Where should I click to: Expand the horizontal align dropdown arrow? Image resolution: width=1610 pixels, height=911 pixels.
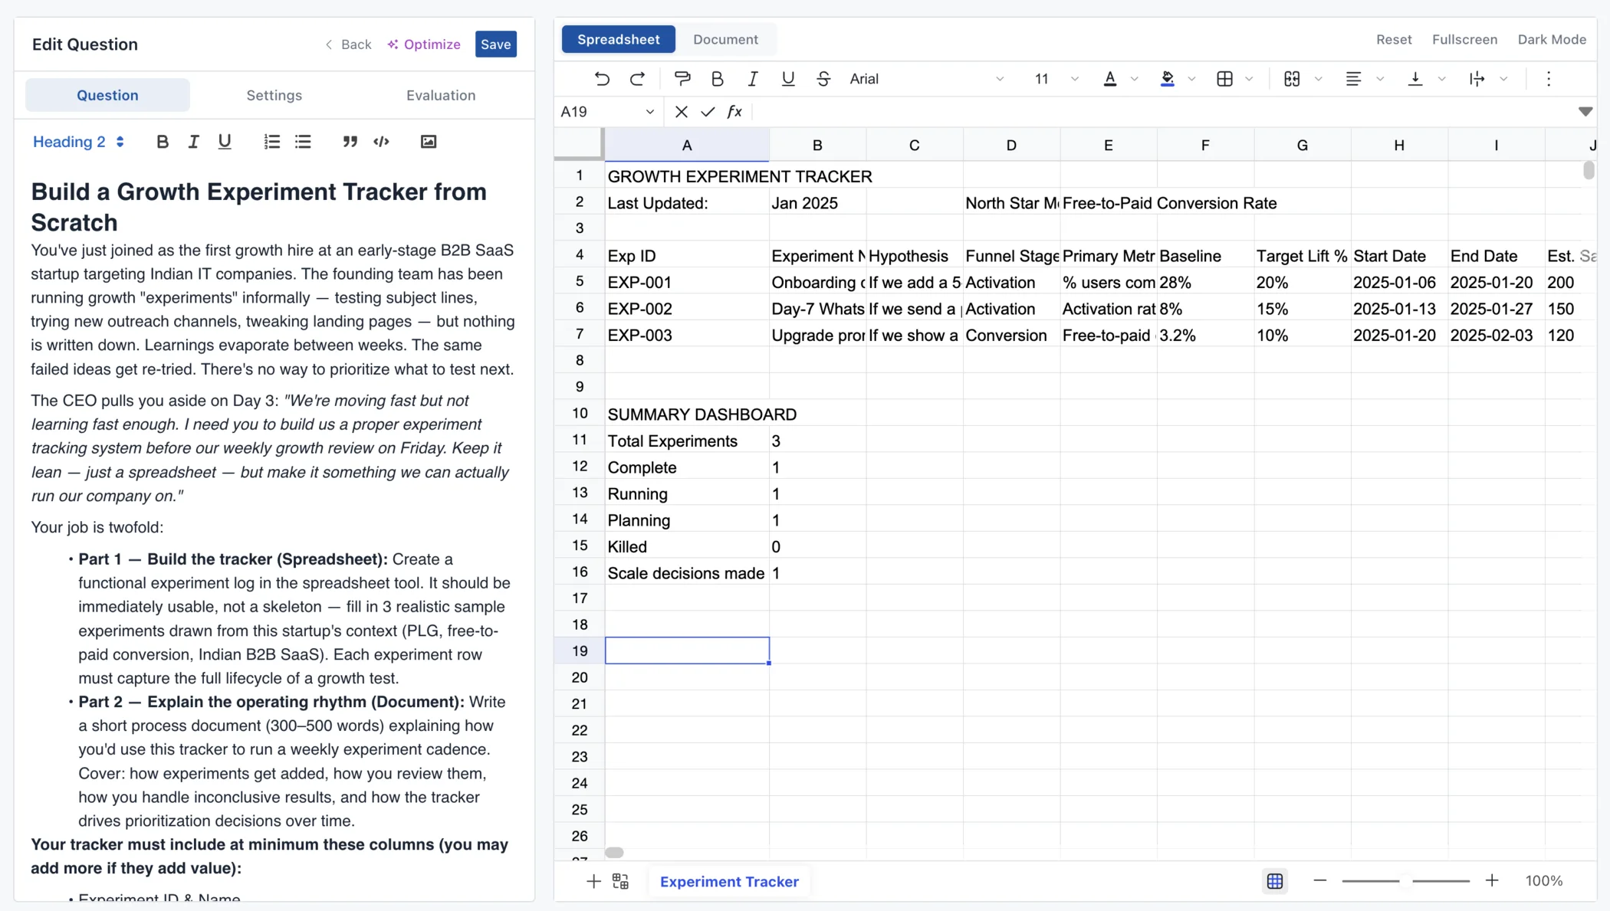pyautogui.click(x=1379, y=79)
